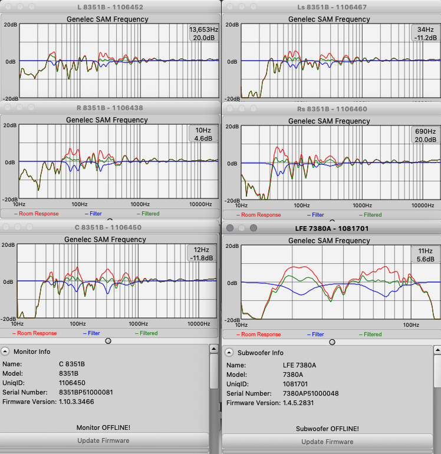Close the C 8351B window
Screen dimensions: 441x454
tap(6, 227)
